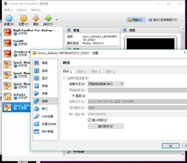Switch to the 网卡 1 tab
This screenshot has height=163, width=187.
(68, 72)
